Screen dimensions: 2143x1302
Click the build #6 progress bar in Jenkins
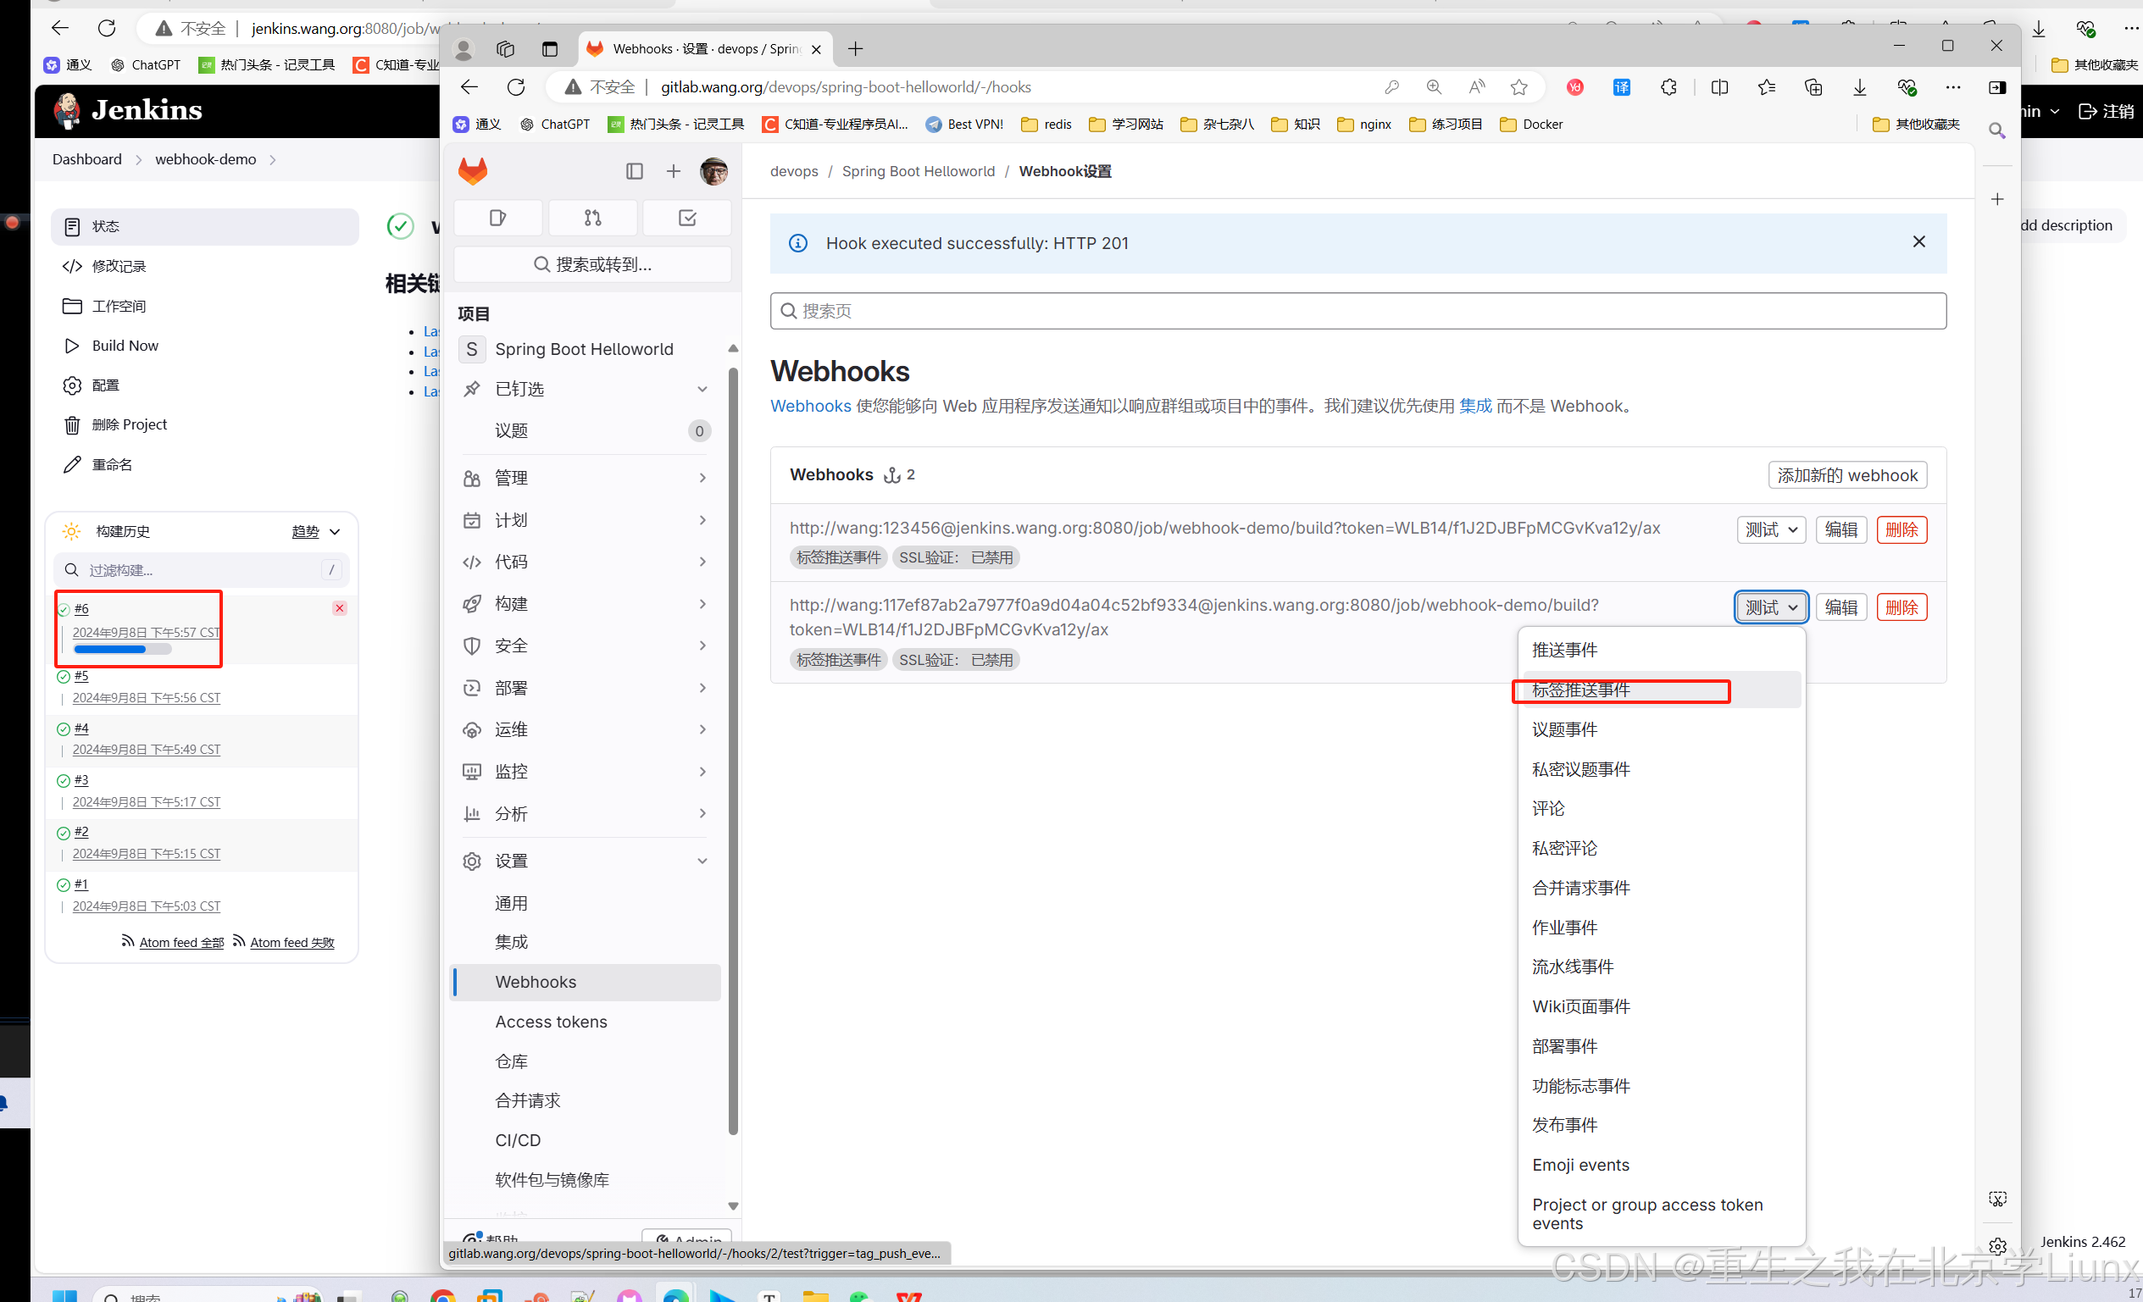coord(123,649)
